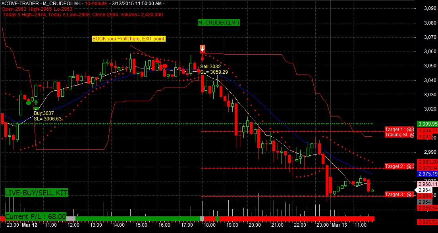Screen dimensions: 438x233
Task: Click the Target 1 label
Action: click(399, 130)
